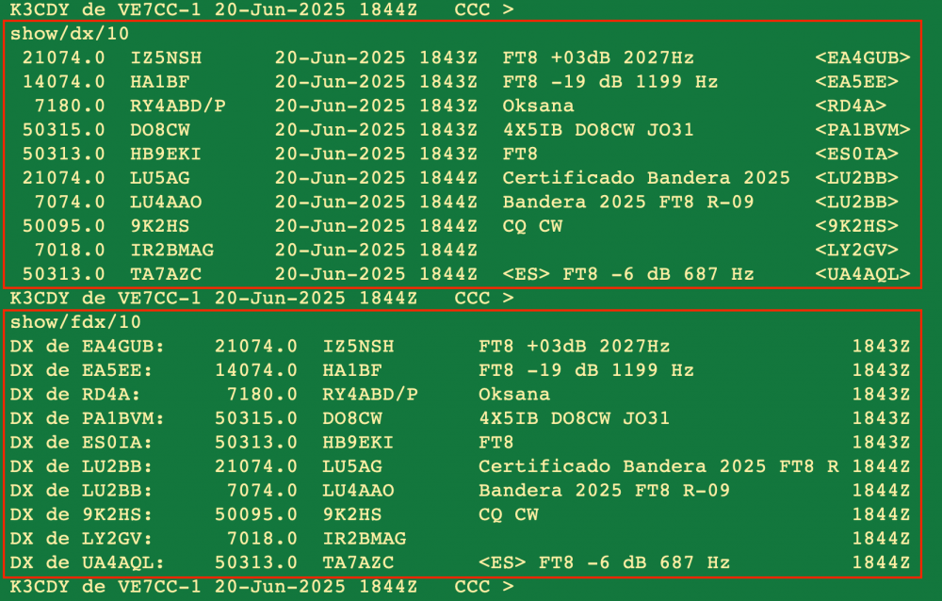Click the K3CDY prompt line below show/fdx listing
Screen dimensions: 942x601
tap(262, 587)
